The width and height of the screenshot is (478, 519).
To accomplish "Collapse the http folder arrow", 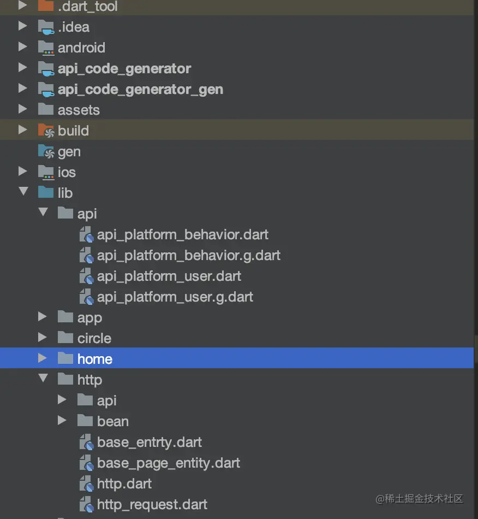I will click(x=43, y=379).
